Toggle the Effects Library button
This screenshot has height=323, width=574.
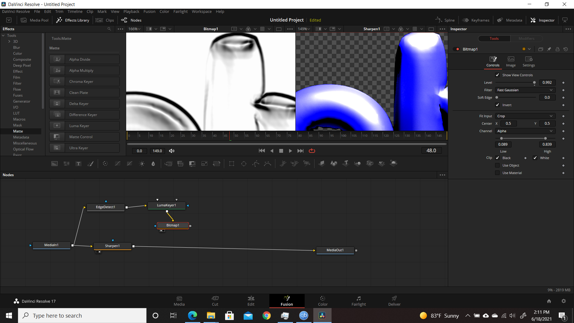click(73, 20)
